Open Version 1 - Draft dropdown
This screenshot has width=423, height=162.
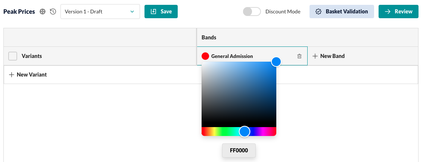click(100, 12)
